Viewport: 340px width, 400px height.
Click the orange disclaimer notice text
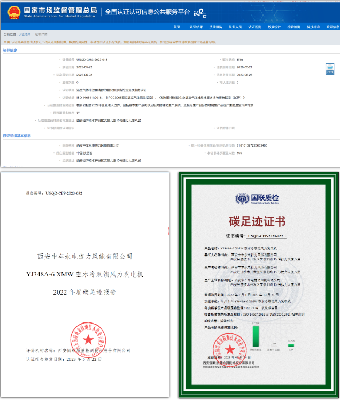tap(110, 42)
